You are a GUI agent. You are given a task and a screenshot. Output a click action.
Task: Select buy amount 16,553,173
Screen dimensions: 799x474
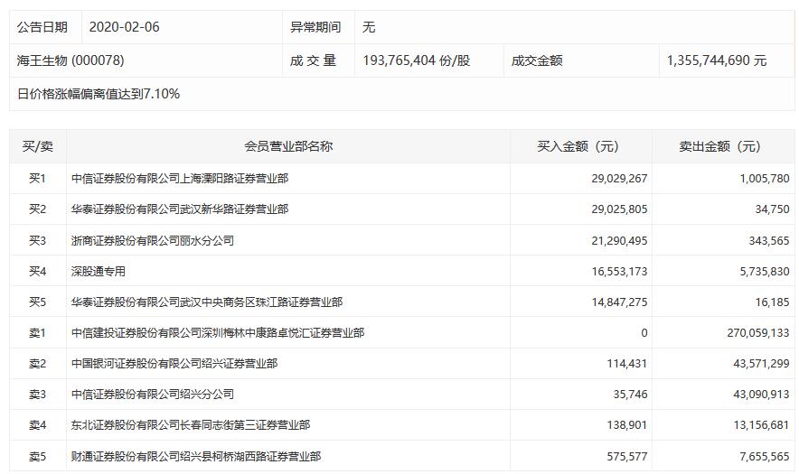pos(619,272)
